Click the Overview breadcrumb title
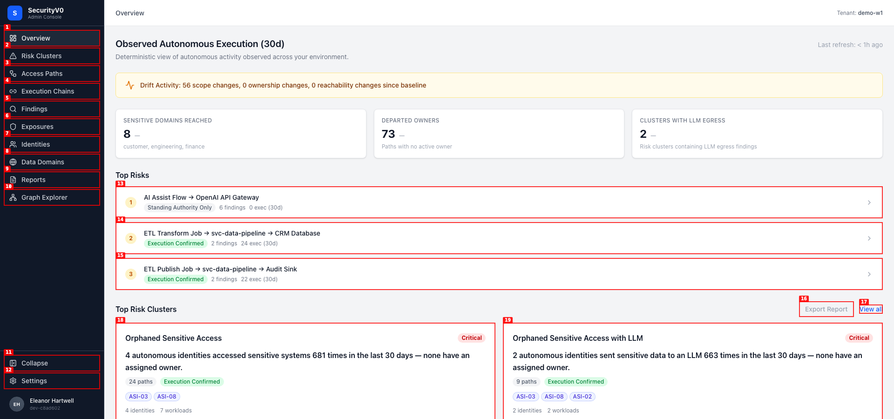This screenshot has width=894, height=419. tap(130, 13)
